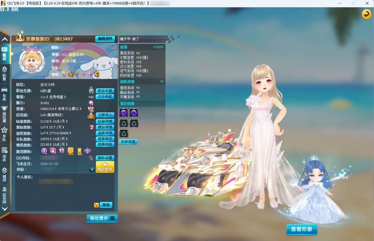Click the second empty triangle gem slot
Screen dimensions: 374x241
point(134,123)
